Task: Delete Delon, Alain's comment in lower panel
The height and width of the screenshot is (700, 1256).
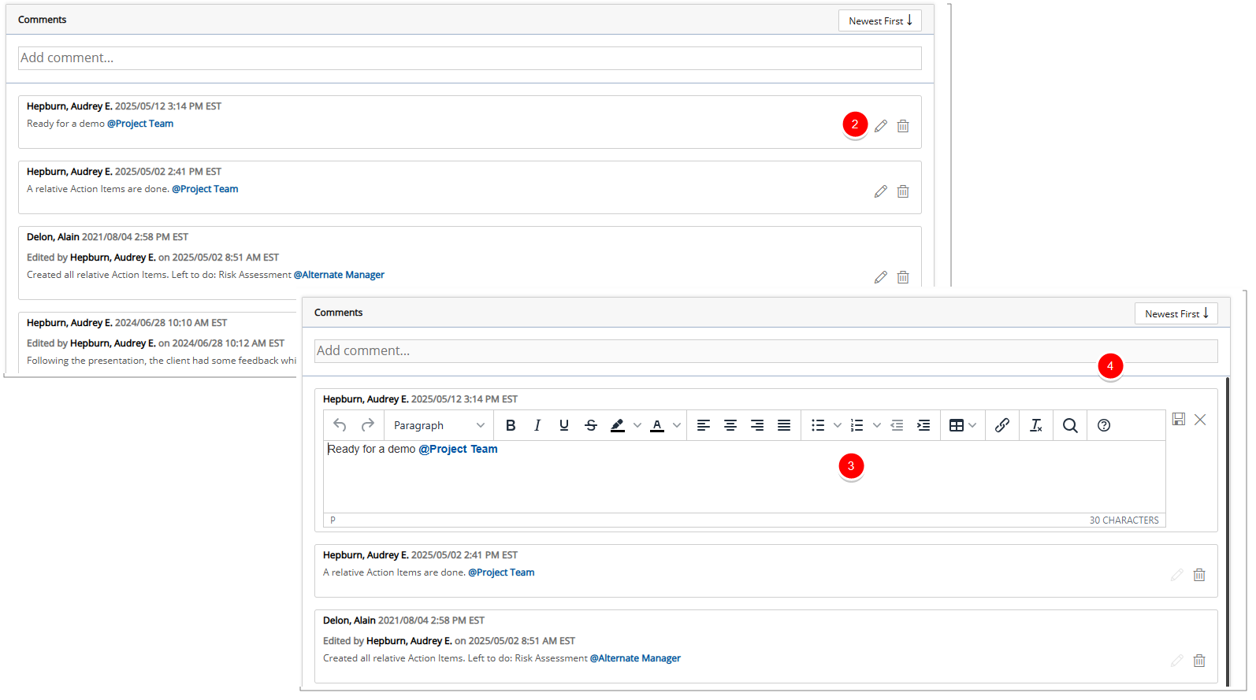Action: pyautogui.click(x=1199, y=661)
